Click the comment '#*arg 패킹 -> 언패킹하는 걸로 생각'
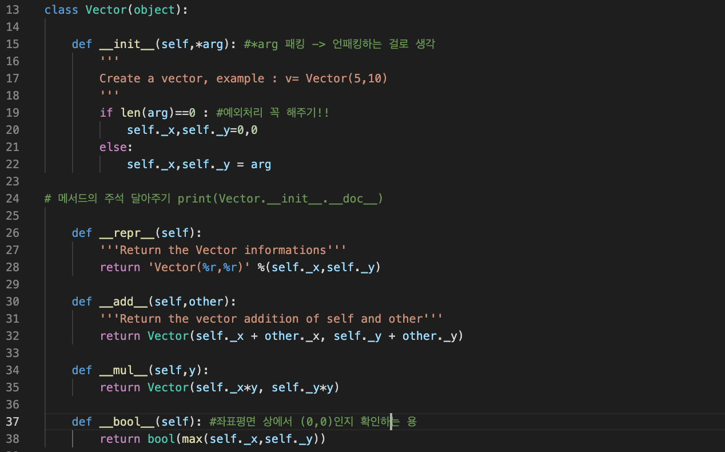The width and height of the screenshot is (725, 452). 339,44
